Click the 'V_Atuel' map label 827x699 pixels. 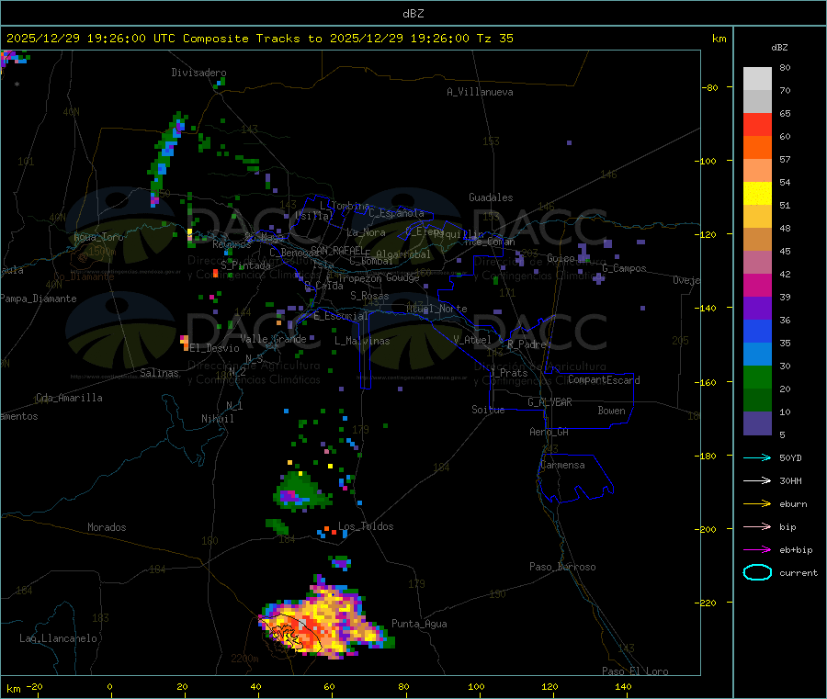pyautogui.click(x=472, y=340)
